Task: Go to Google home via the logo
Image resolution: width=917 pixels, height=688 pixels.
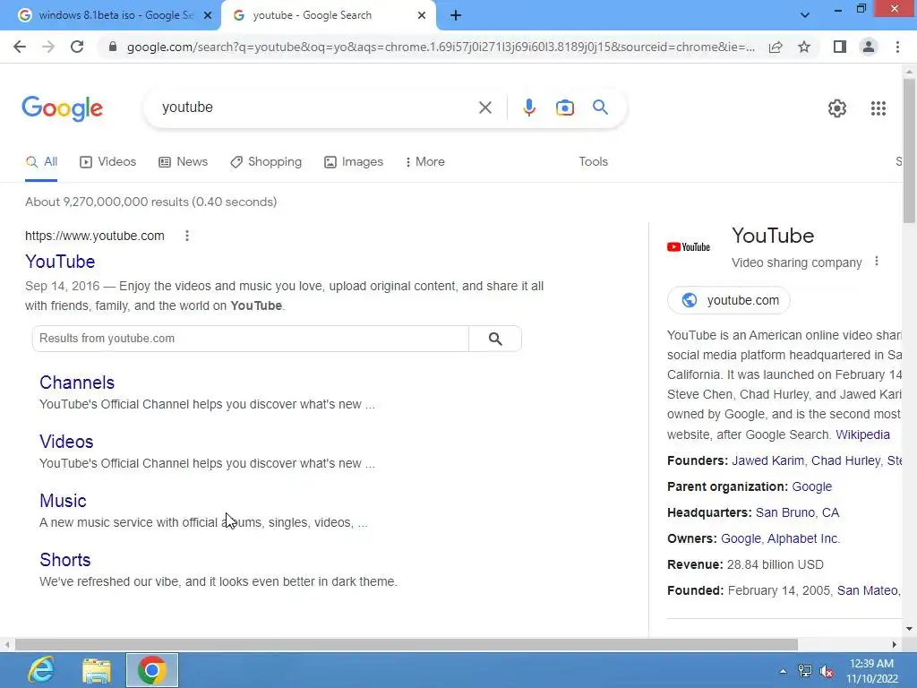Action: coord(62,108)
